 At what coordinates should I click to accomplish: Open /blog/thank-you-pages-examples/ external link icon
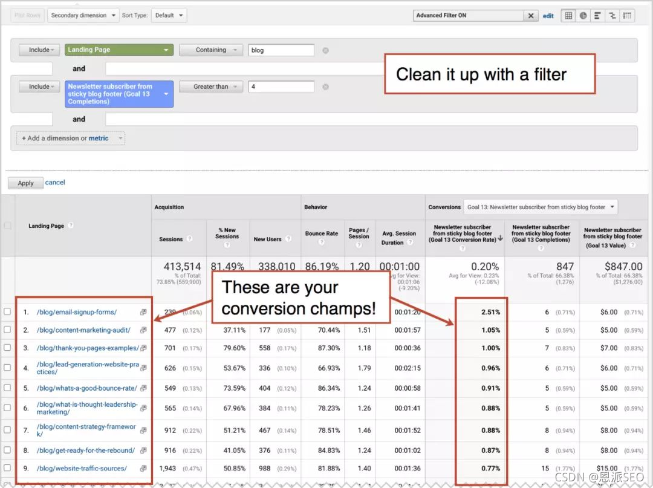[x=143, y=348]
